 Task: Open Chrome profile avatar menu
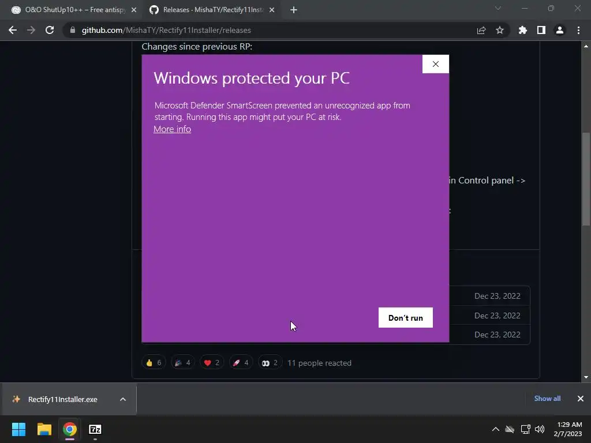point(560,30)
